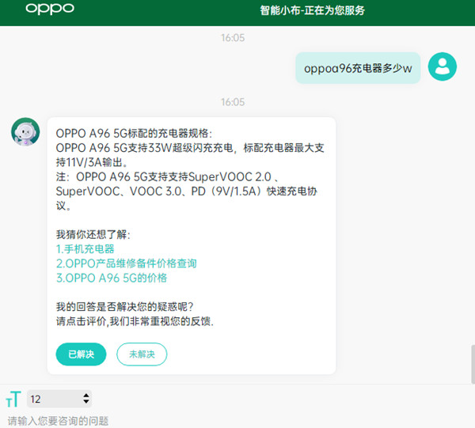Image resolution: width=475 pixels, height=428 pixels.
Task: Click the first 16:05 timestamp
Action: (233, 37)
